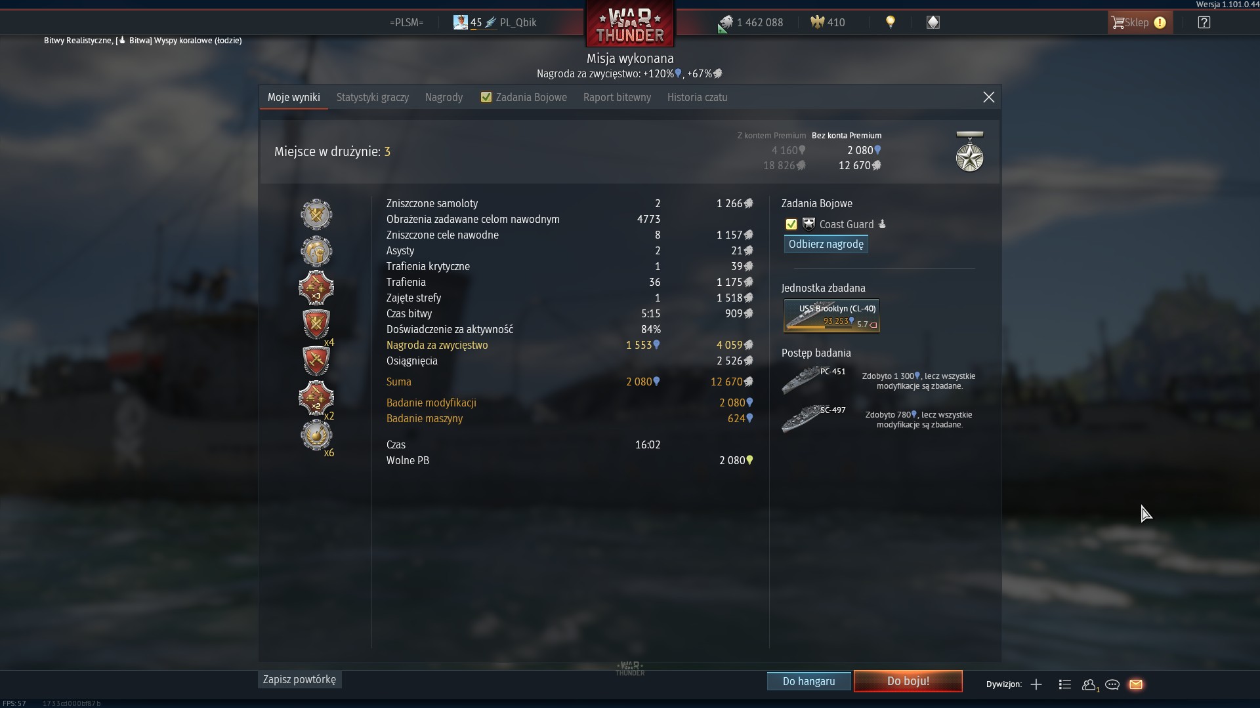Screen dimensions: 1260x708
Task: Click the Odbierz nagrodę button
Action: 826,244
